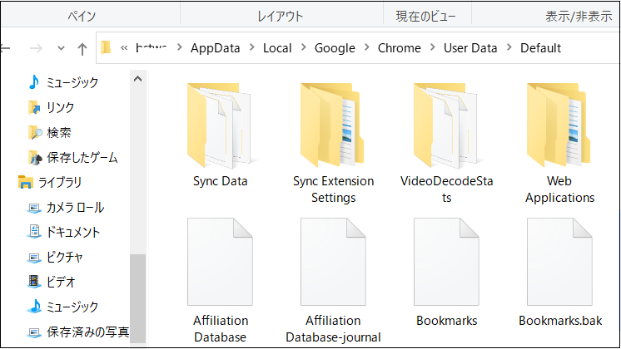This screenshot has height=349, width=621.
Task: Expand the chevron after AppData in path
Action: (252, 48)
